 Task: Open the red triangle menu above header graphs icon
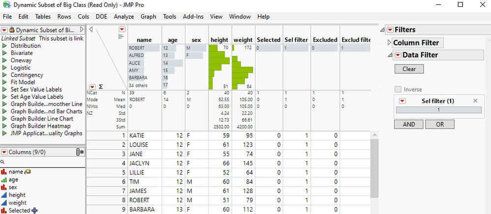pyautogui.click(x=122, y=29)
